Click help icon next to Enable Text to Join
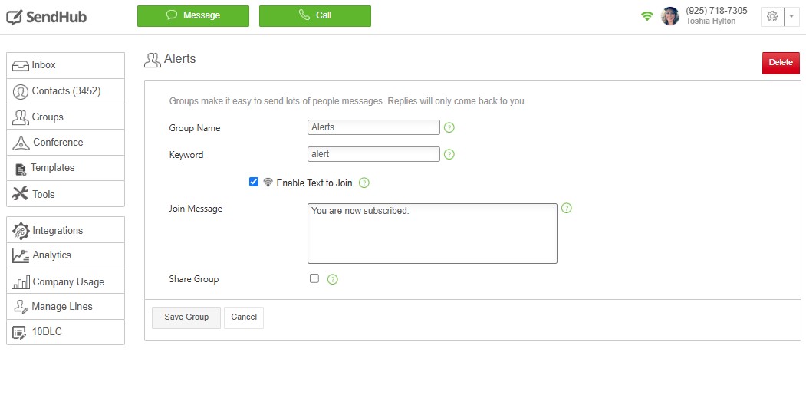 coord(364,183)
